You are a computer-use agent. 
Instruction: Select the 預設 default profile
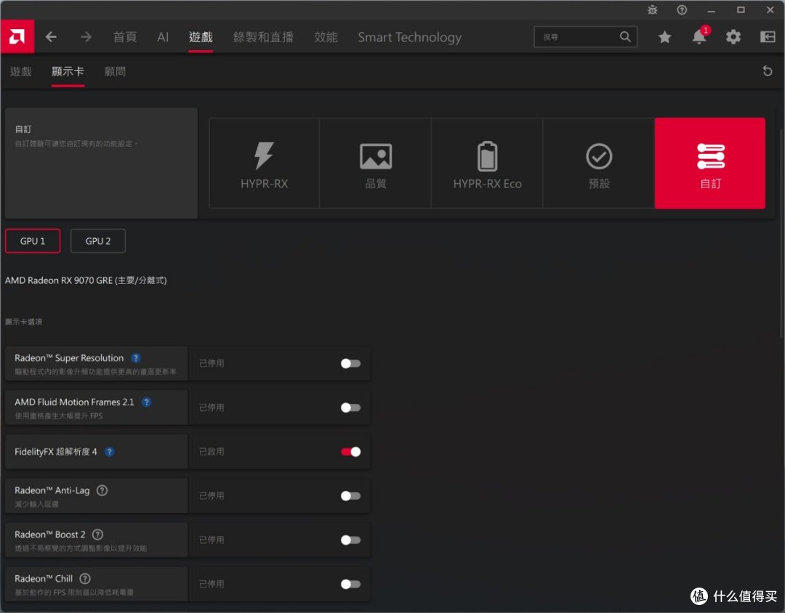tap(599, 163)
